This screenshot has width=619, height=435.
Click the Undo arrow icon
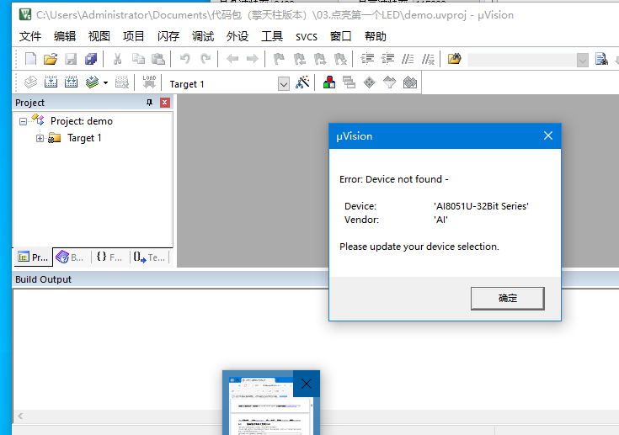(184, 59)
